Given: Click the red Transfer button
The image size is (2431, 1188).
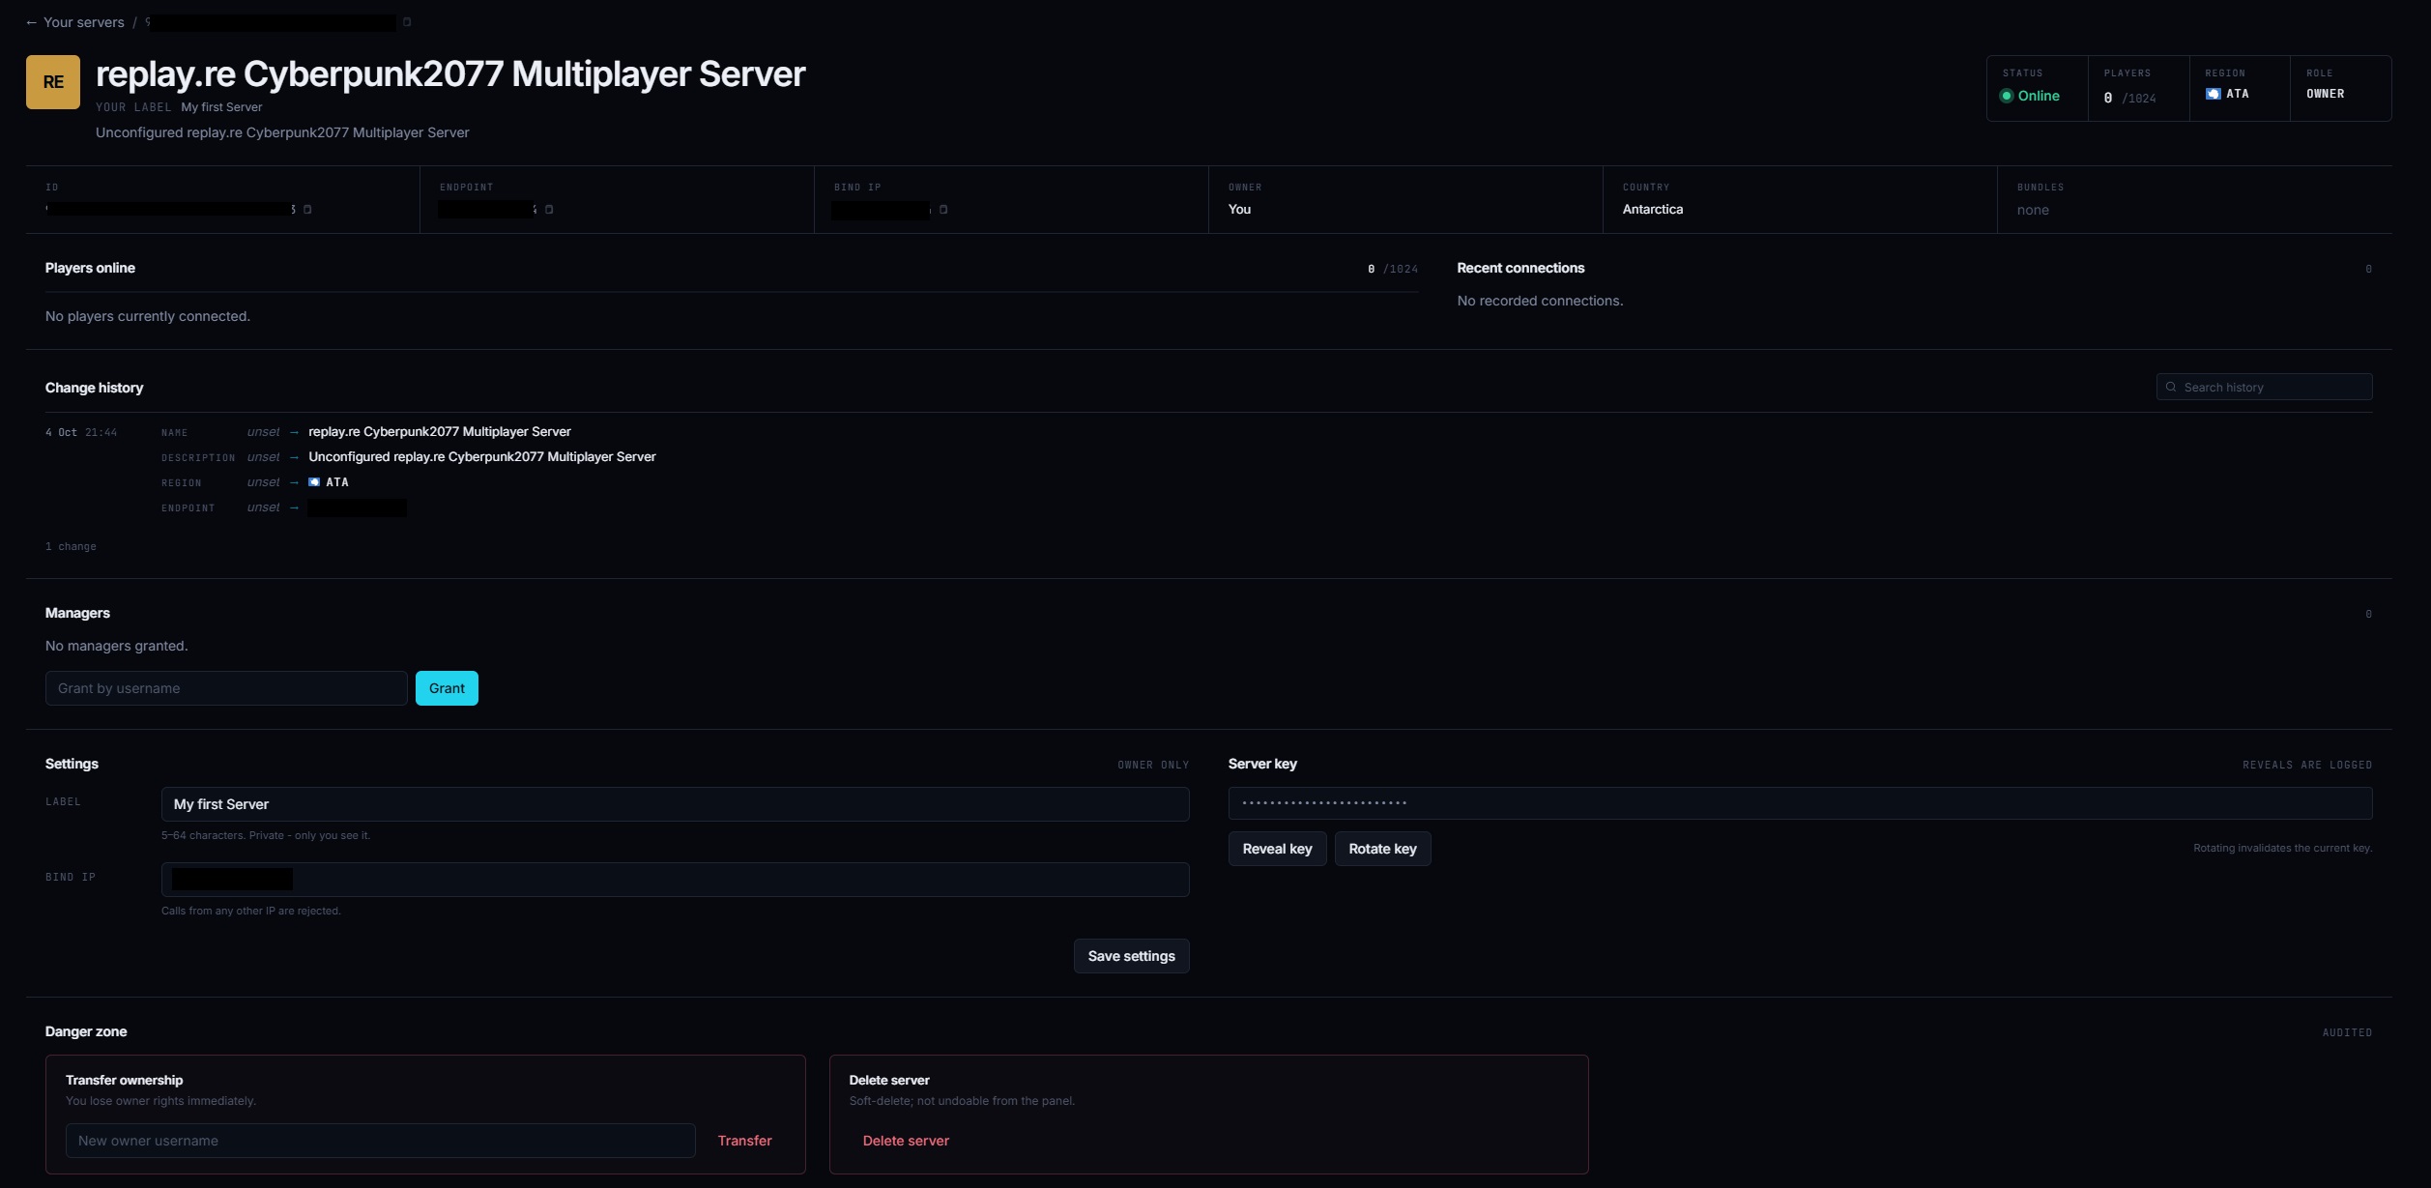Looking at the screenshot, I should 744,1141.
